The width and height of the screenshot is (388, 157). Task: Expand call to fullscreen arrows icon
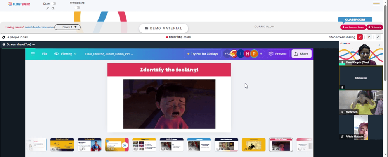(x=378, y=37)
